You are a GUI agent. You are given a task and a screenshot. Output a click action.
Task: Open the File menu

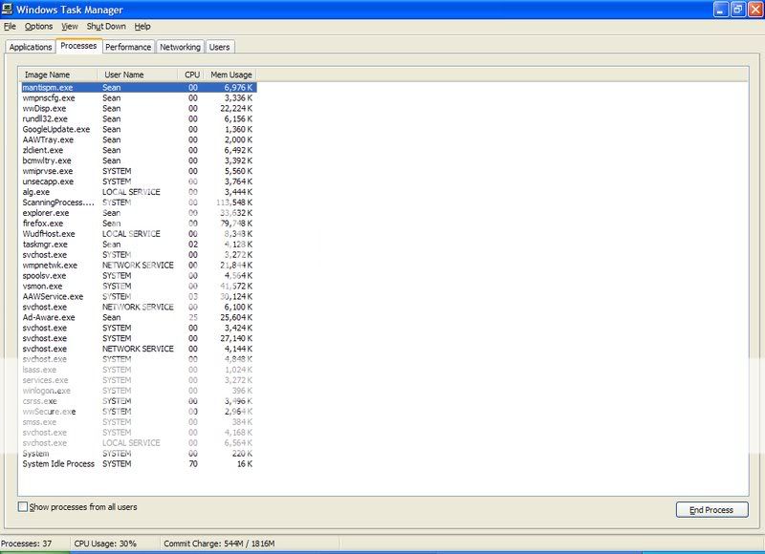pyautogui.click(x=10, y=27)
